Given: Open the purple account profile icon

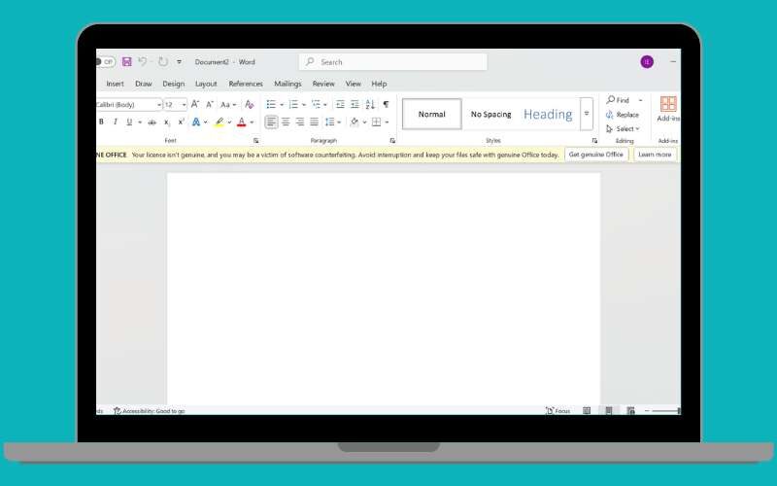Looking at the screenshot, I should (647, 61).
